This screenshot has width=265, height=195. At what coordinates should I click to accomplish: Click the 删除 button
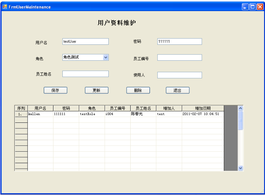click(138, 90)
